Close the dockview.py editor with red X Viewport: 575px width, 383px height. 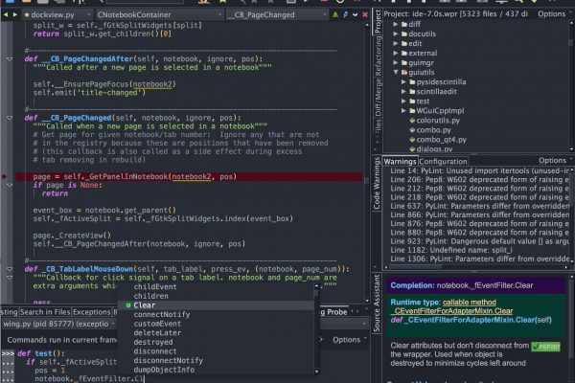(x=365, y=14)
